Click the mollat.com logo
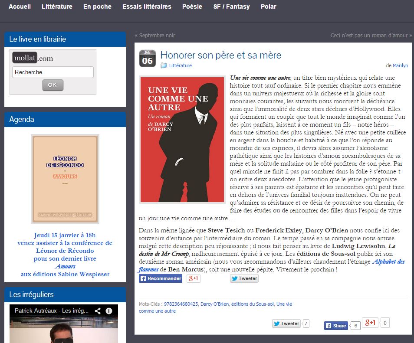414x343 pixels. (x=33, y=58)
